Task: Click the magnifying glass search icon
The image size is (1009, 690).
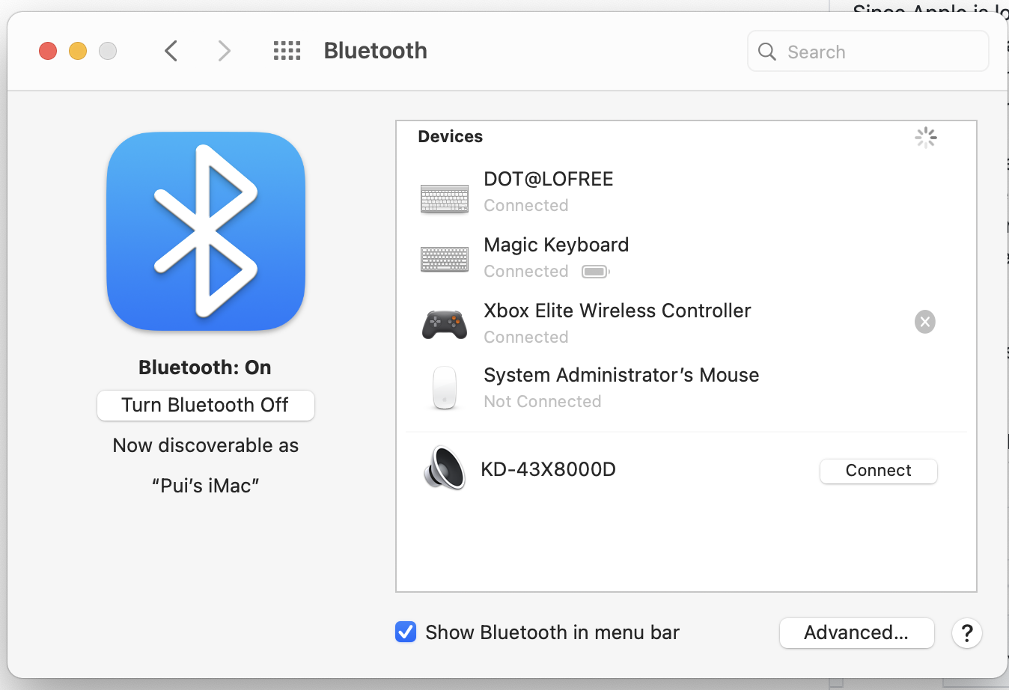Action: [767, 52]
